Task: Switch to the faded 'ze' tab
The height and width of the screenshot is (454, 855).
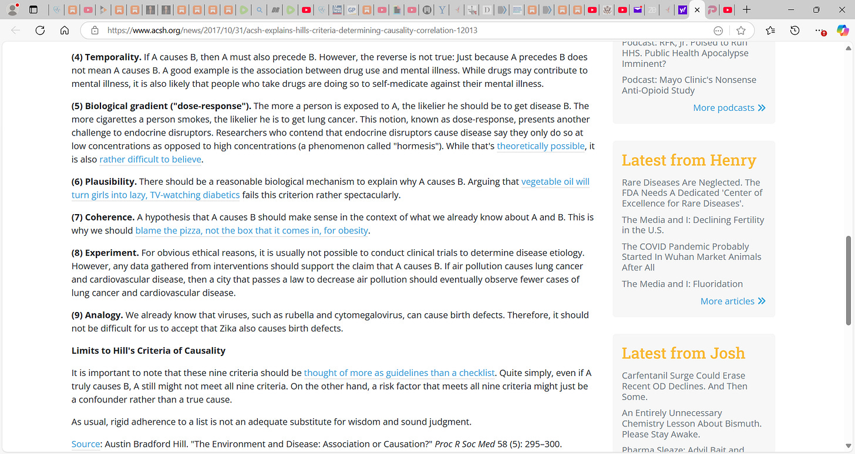Action: click(652, 10)
